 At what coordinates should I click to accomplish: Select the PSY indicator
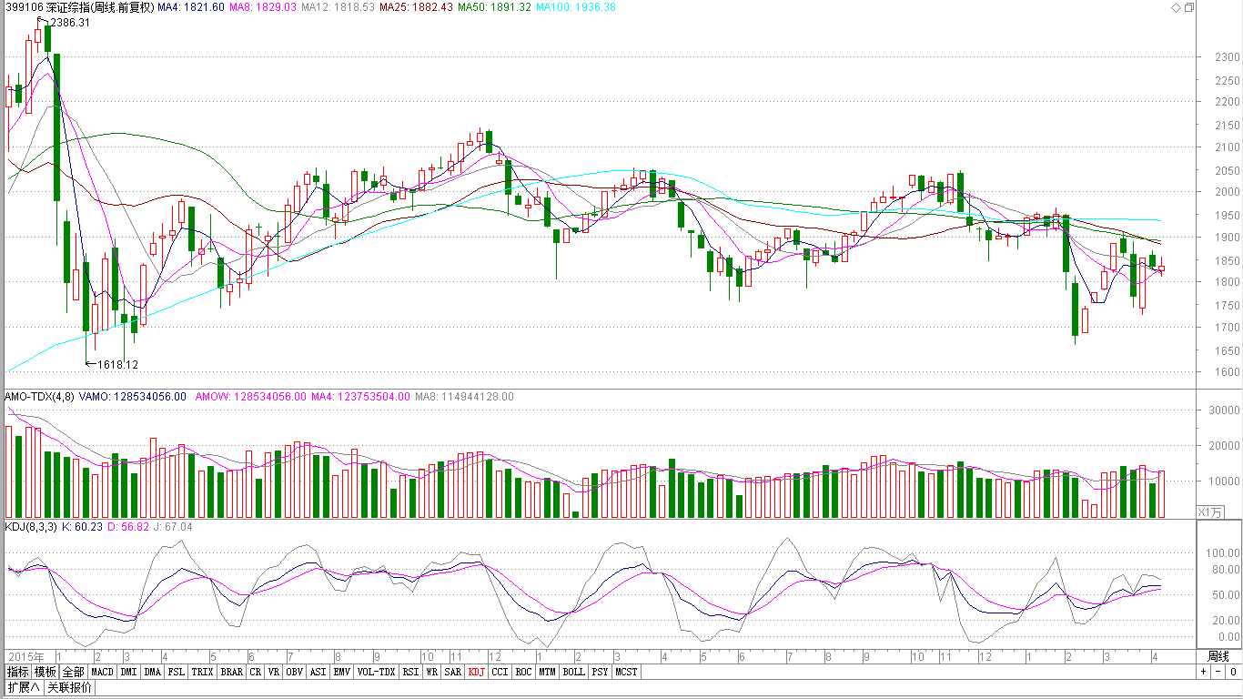coord(600,672)
